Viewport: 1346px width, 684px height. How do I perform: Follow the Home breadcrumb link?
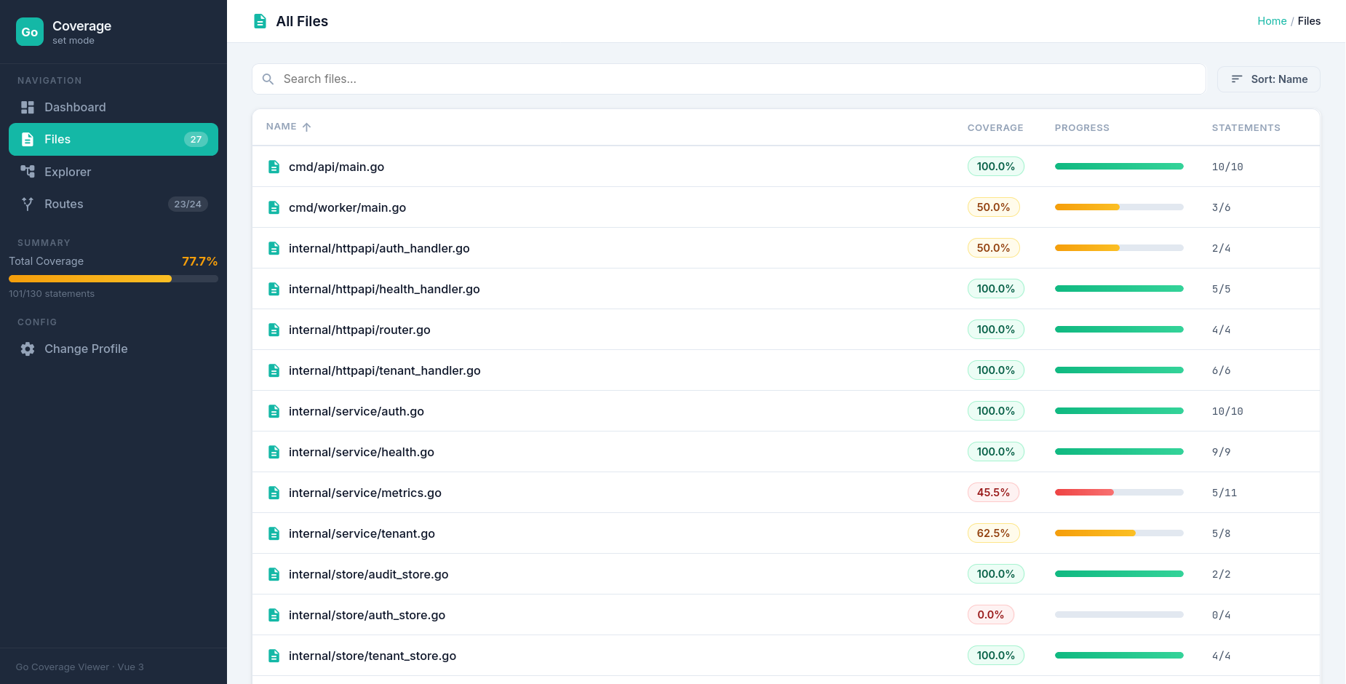1271,21
